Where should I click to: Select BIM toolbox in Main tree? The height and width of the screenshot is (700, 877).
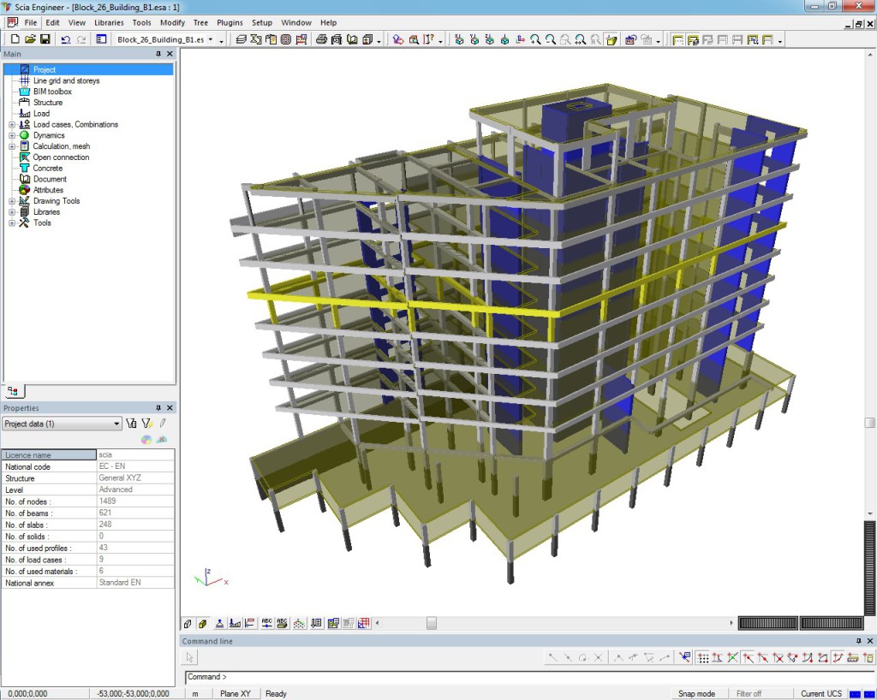pyautogui.click(x=52, y=92)
